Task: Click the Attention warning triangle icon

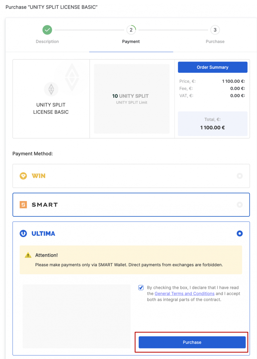Action: (28, 255)
